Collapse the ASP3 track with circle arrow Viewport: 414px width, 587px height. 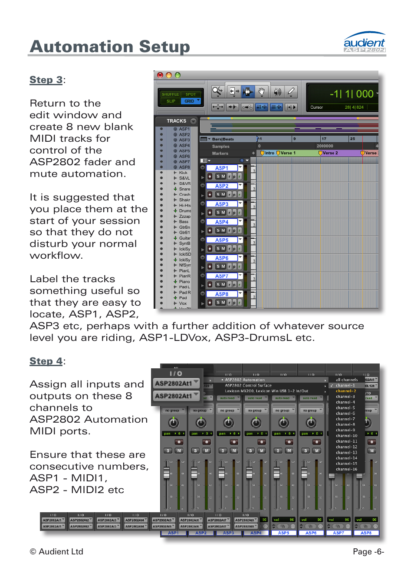(x=202, y=203)
